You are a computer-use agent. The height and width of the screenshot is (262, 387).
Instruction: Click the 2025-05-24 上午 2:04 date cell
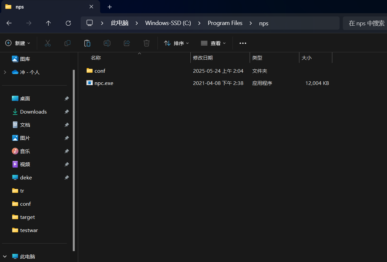point(218,71)
